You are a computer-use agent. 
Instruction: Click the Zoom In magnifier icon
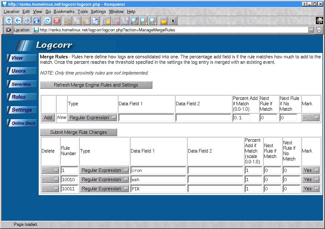[x=143, y=21]
